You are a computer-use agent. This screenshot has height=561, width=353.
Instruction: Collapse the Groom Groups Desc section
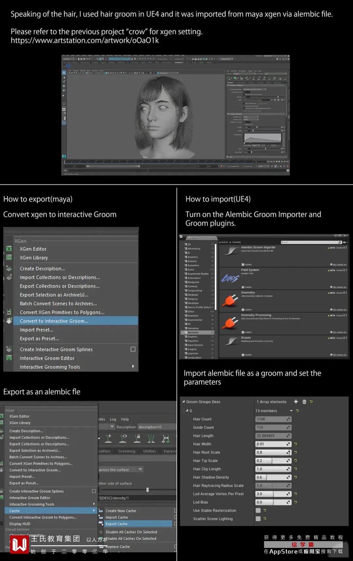(x=183, y=402)
